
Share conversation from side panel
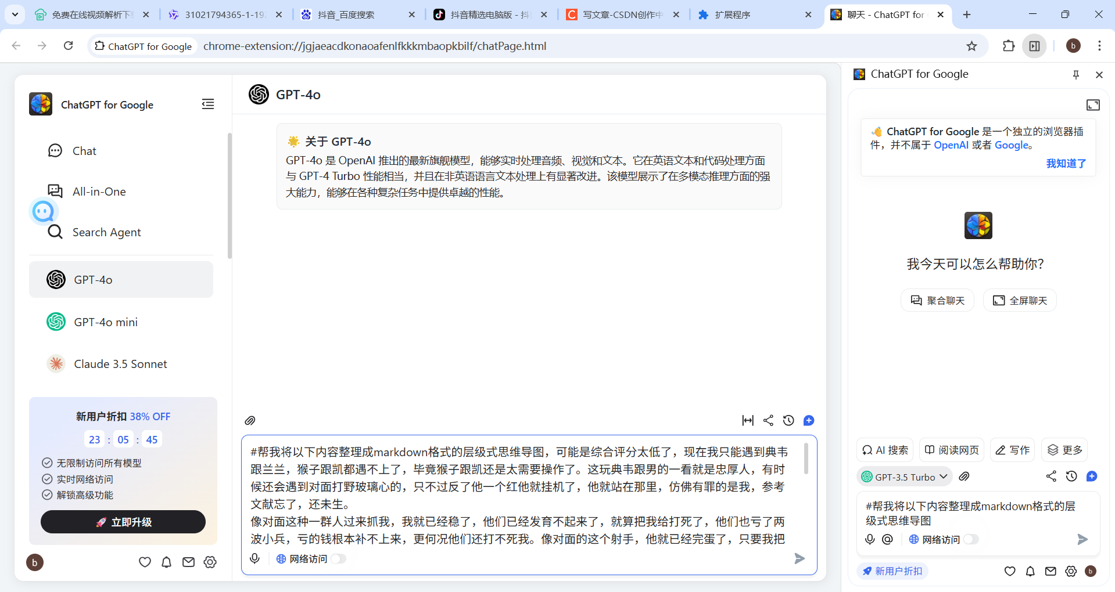coord(1051,476)
